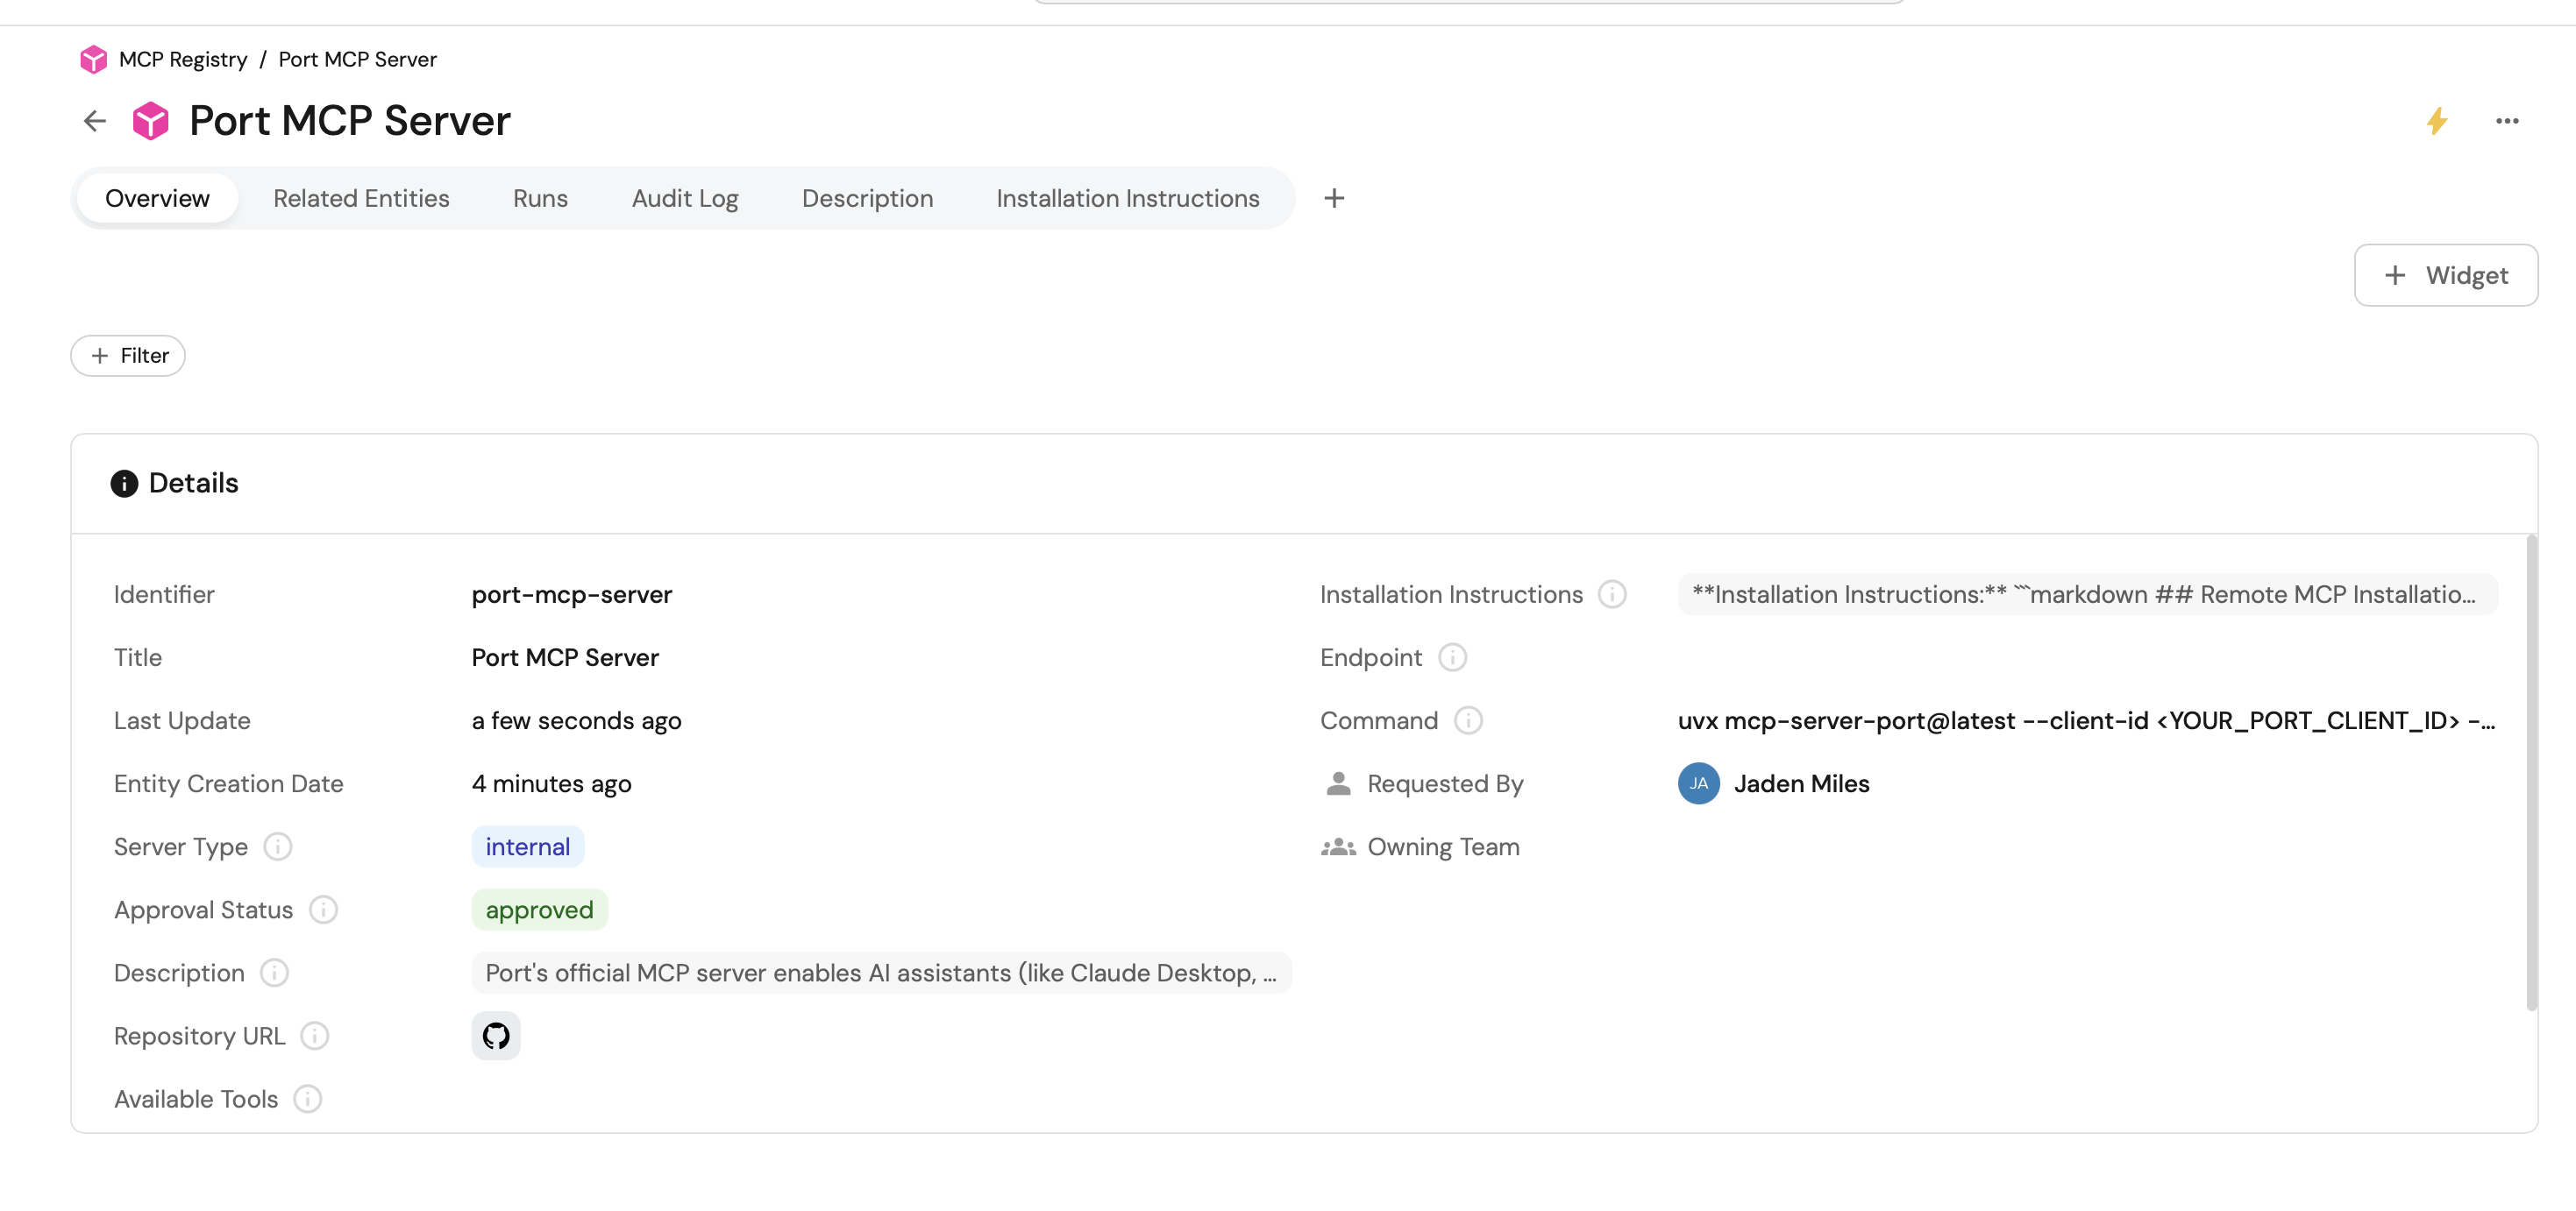
Task: Click the Endpoint info icon
Action: click(1452, 657)
